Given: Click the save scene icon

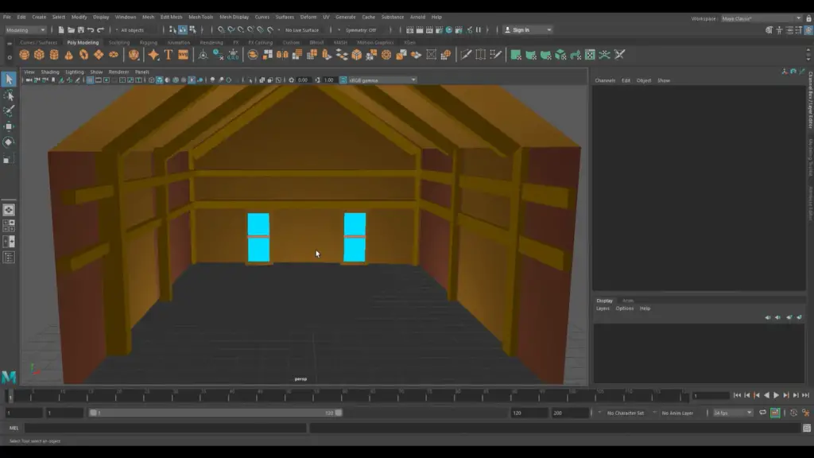Looking at the screenshot, I should tap(80, 30).
